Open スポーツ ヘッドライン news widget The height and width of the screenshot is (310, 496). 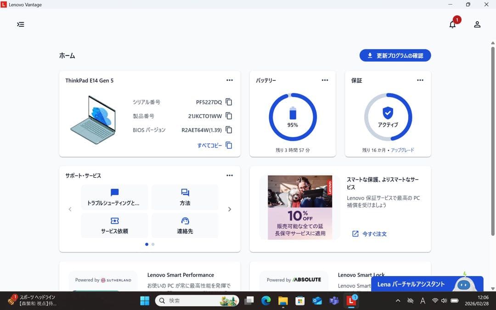pyautogui.click(x=32, y=300)
